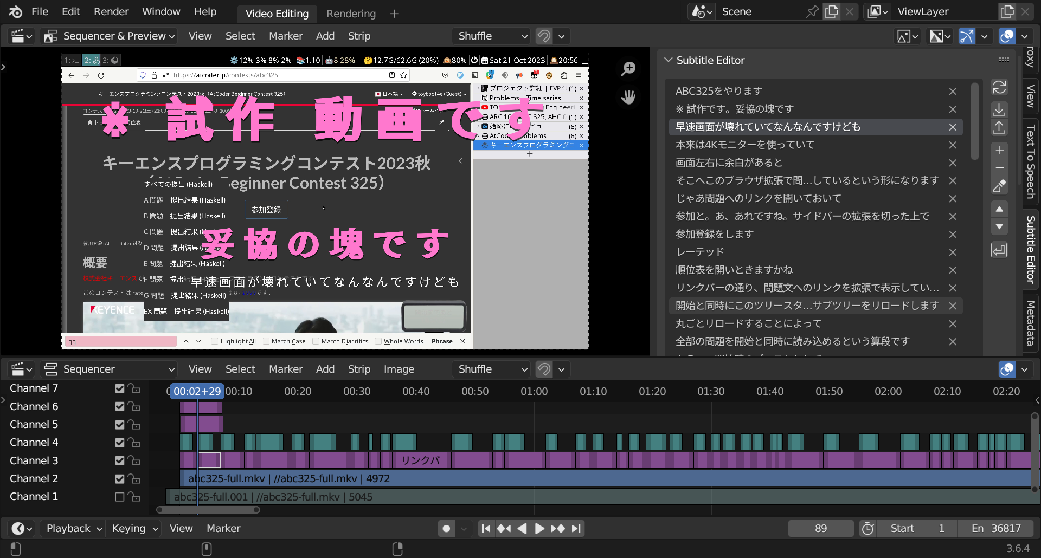Move subtitle down with the down triangle
1041x558 pixels.
(1000, 226)
